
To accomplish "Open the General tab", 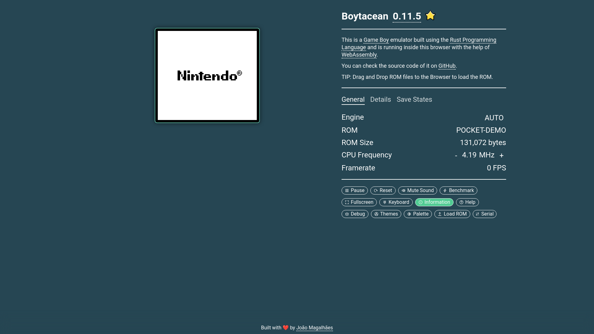I will click(353, 100).
